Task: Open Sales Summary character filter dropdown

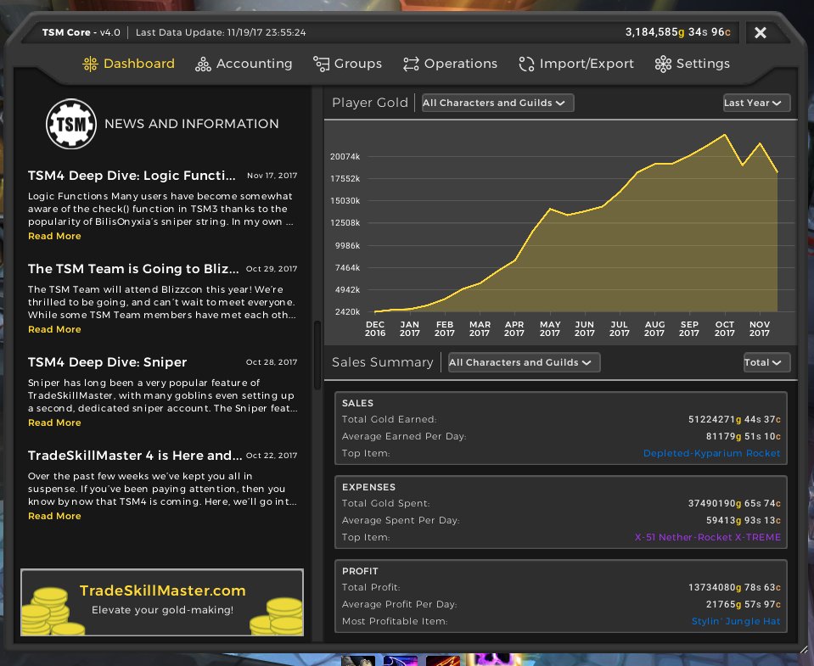Action: pyautogui.click(x=523, y=362)
